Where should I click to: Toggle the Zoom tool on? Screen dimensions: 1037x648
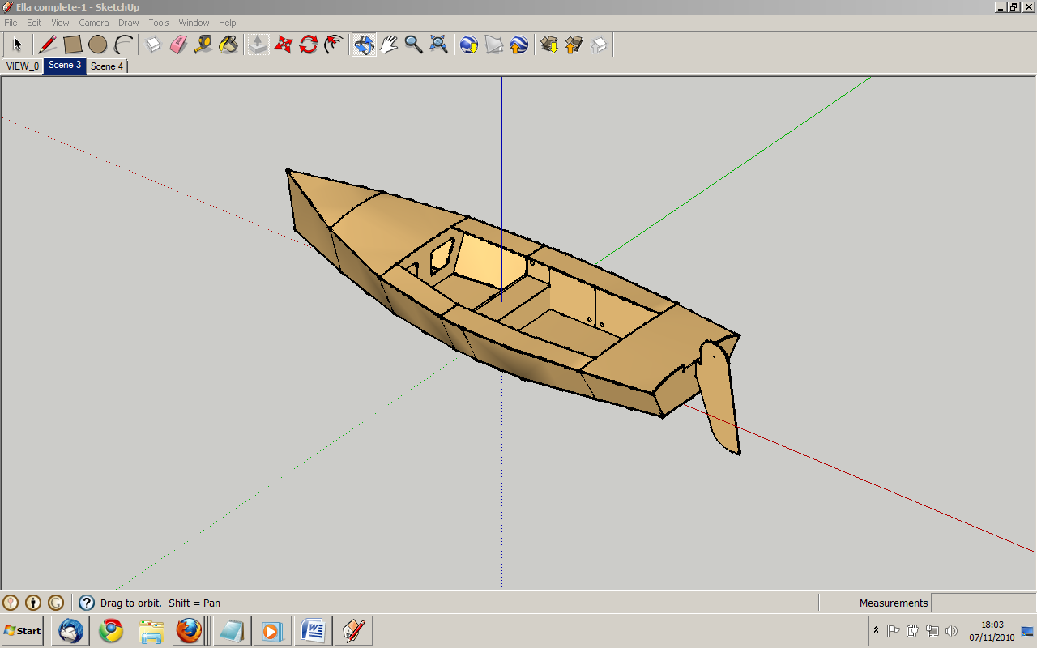(x=412, y=45)
